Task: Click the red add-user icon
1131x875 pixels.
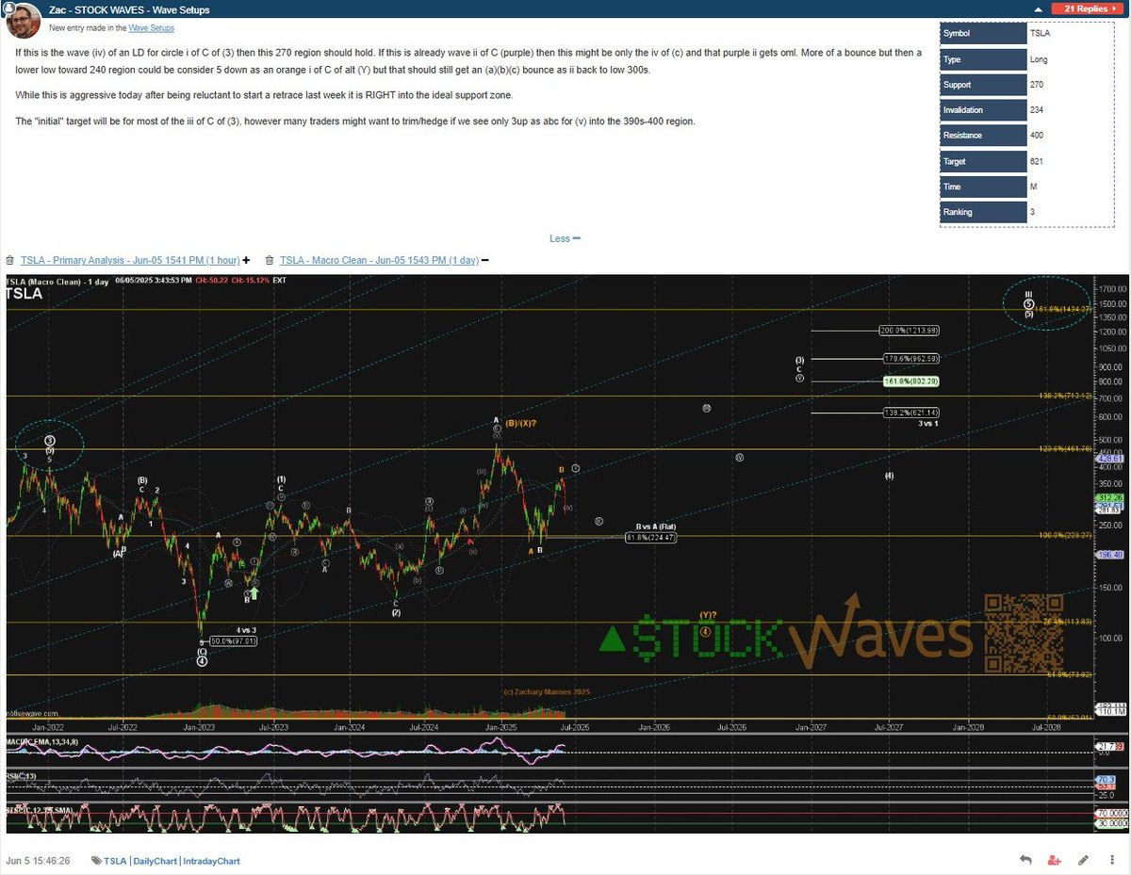Action: tap(1055, 860)
